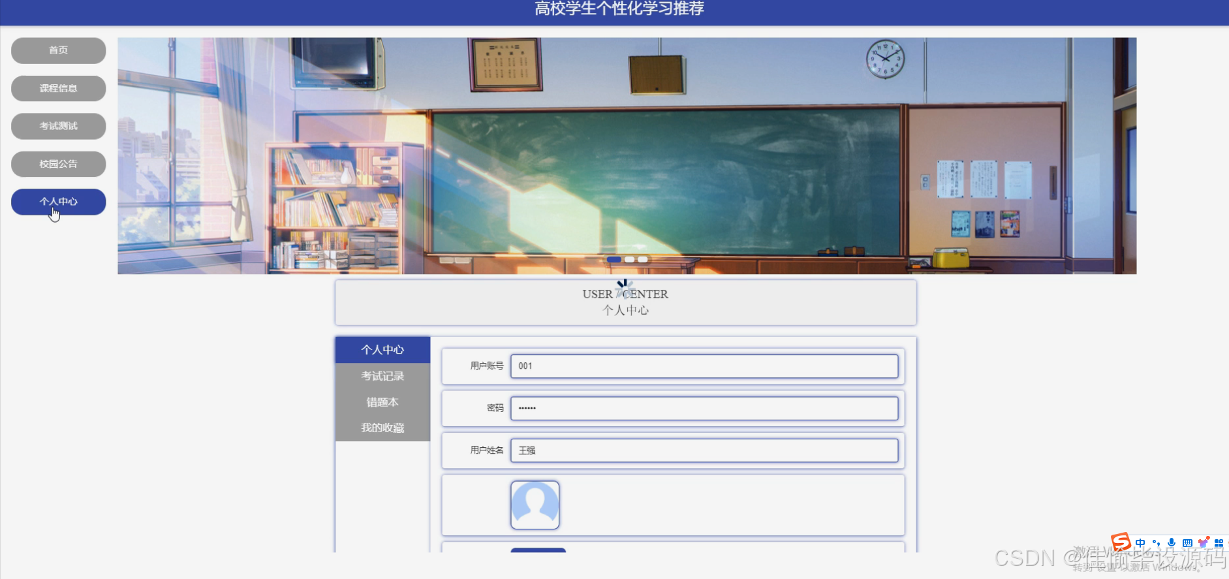Click the 用户姓名 field containing 王强
This screenshot has width=1229, height=579.
[x=704, y=450]
